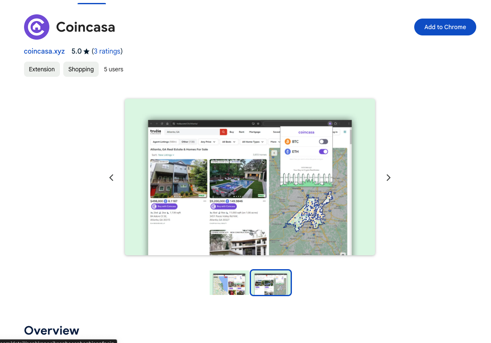This screenshot has width=491, height=343.
Task: Open the 3 ratings link
Action: [107, 51]
